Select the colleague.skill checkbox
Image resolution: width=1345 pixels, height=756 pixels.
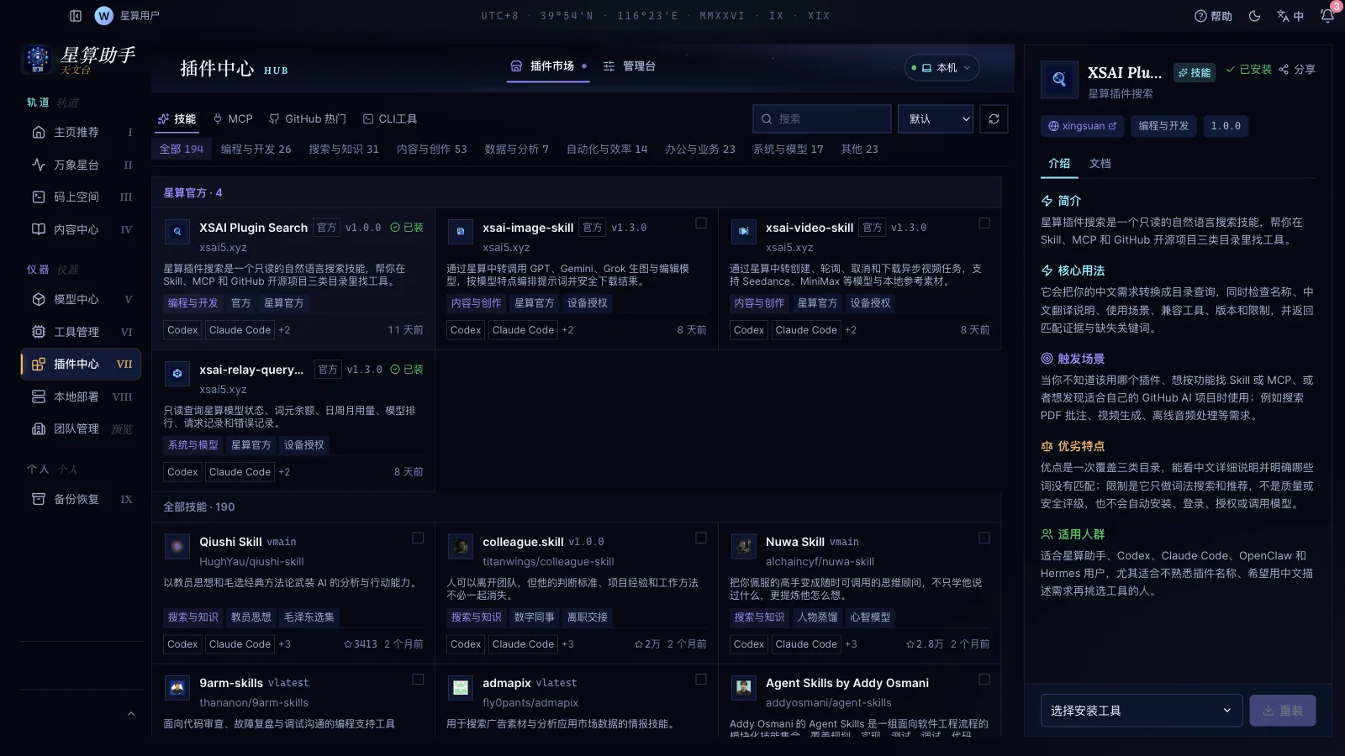701,538
